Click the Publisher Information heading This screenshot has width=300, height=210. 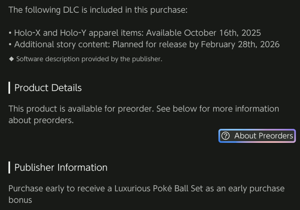pos(61,168)
